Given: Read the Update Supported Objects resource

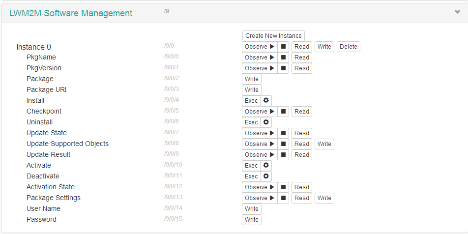Looking at the screenshot, I should [x=302, y=144].
